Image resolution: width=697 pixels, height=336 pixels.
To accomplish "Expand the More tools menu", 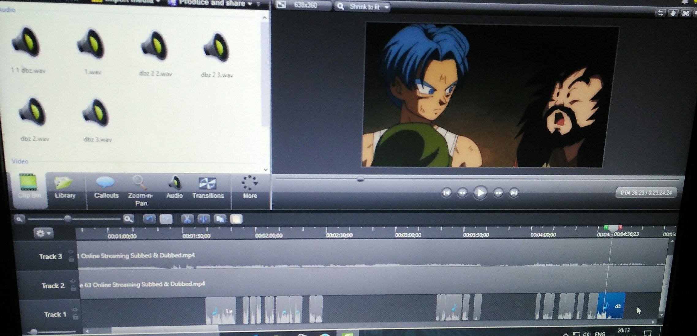I will click(x=250, y=187).
